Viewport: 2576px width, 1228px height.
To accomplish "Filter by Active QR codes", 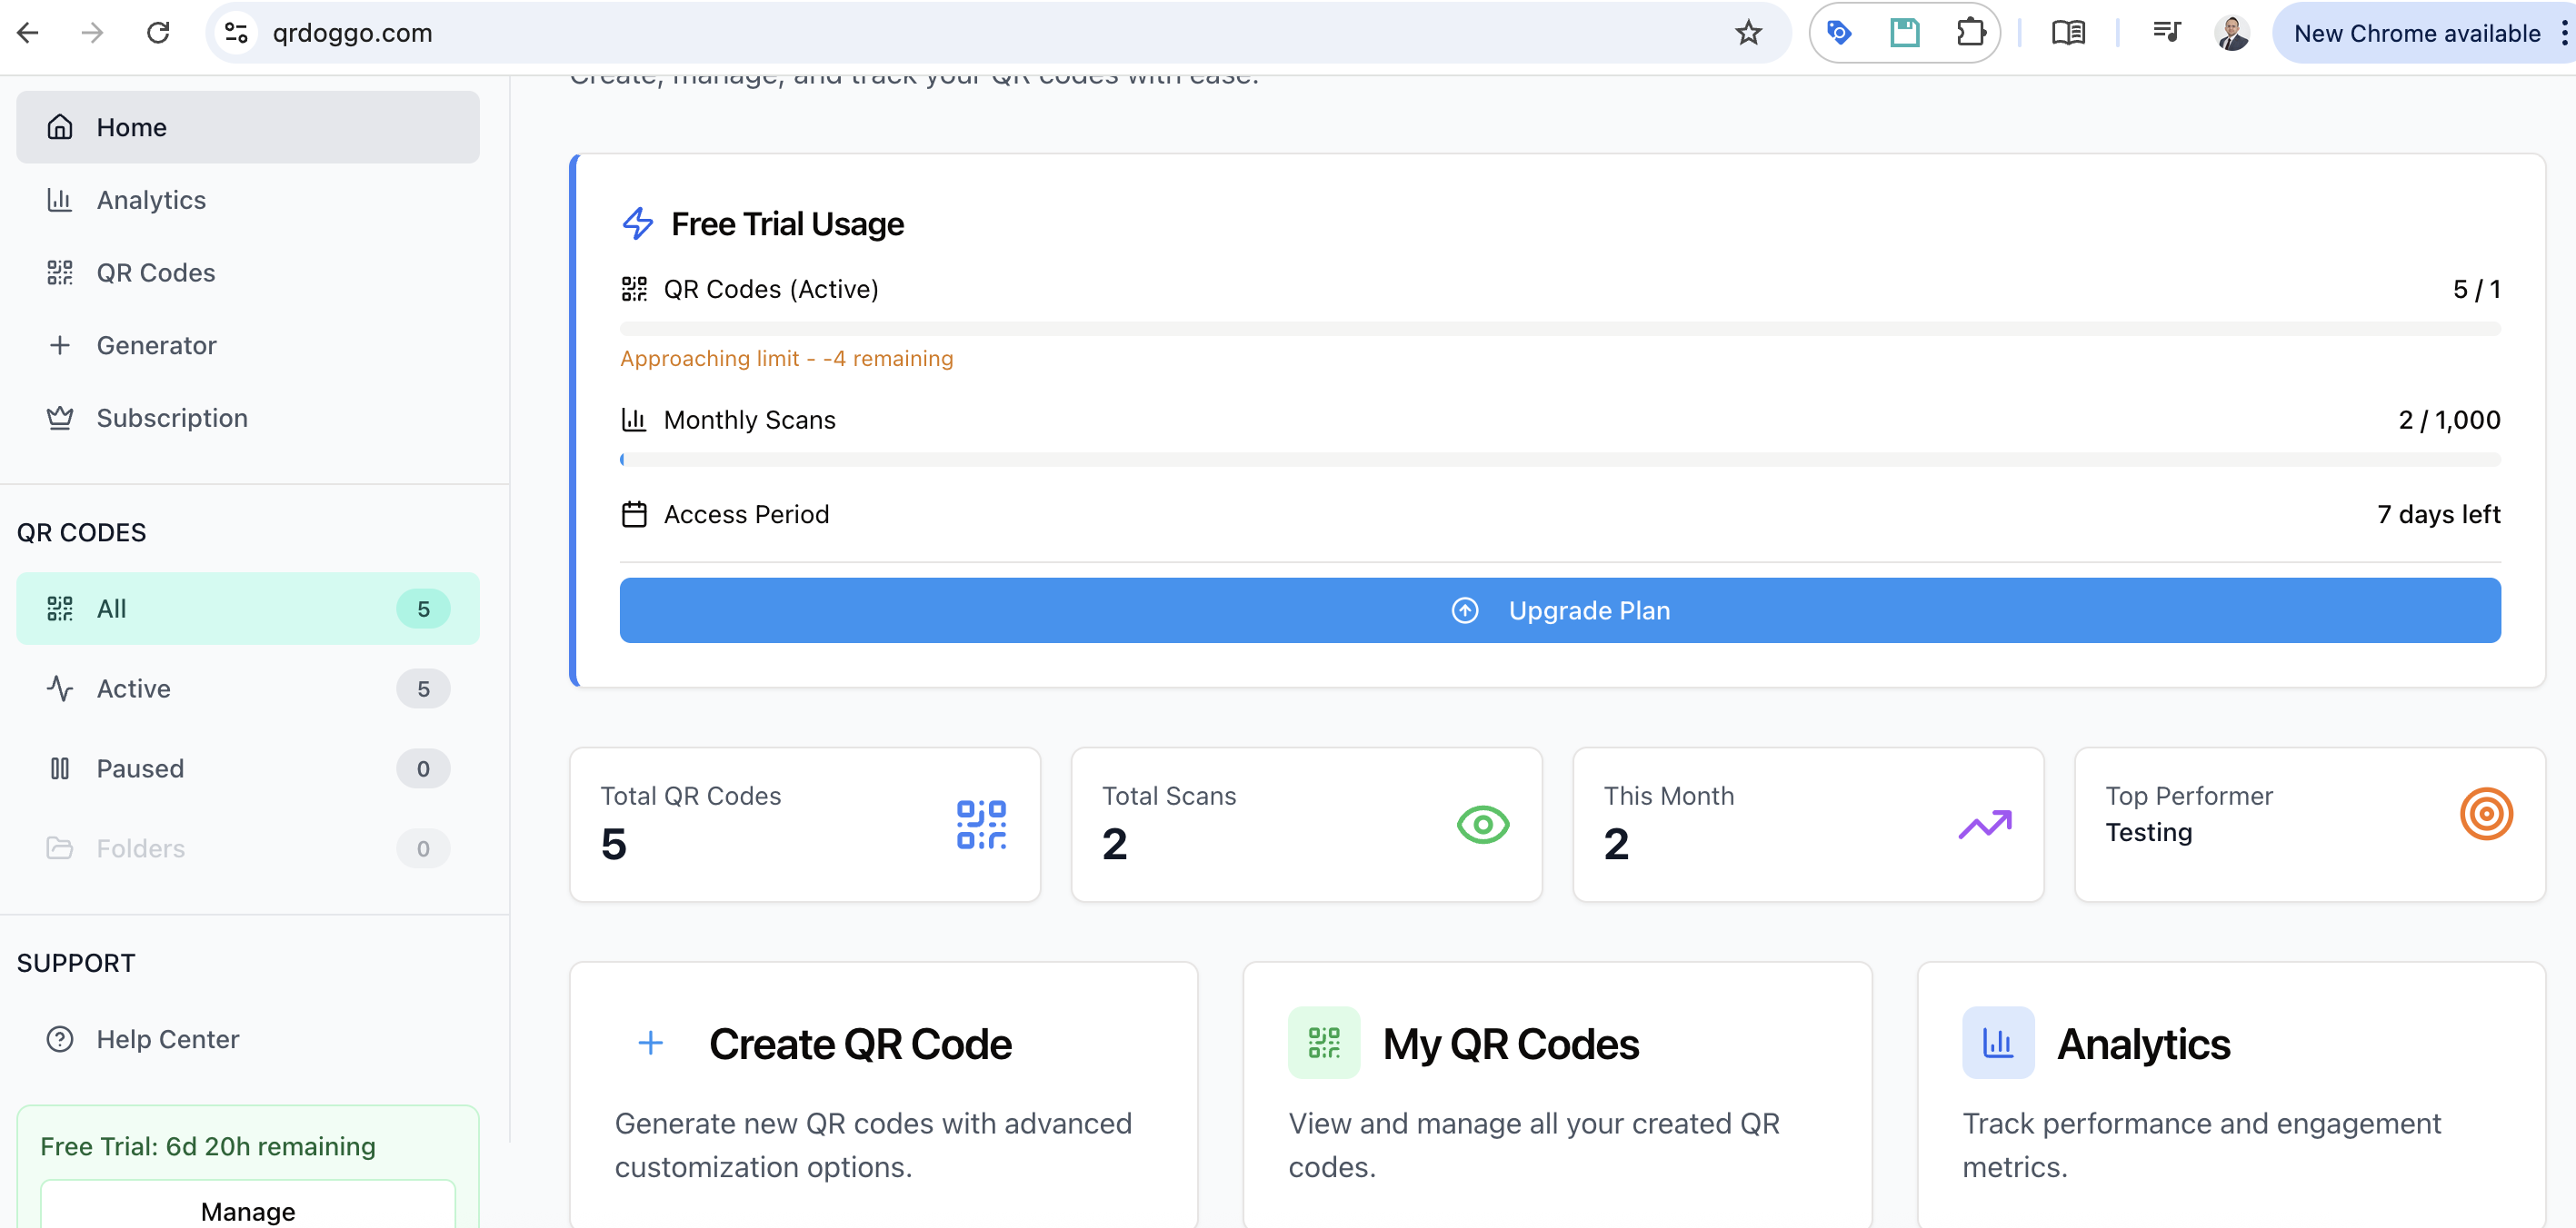I will [248, 688].
